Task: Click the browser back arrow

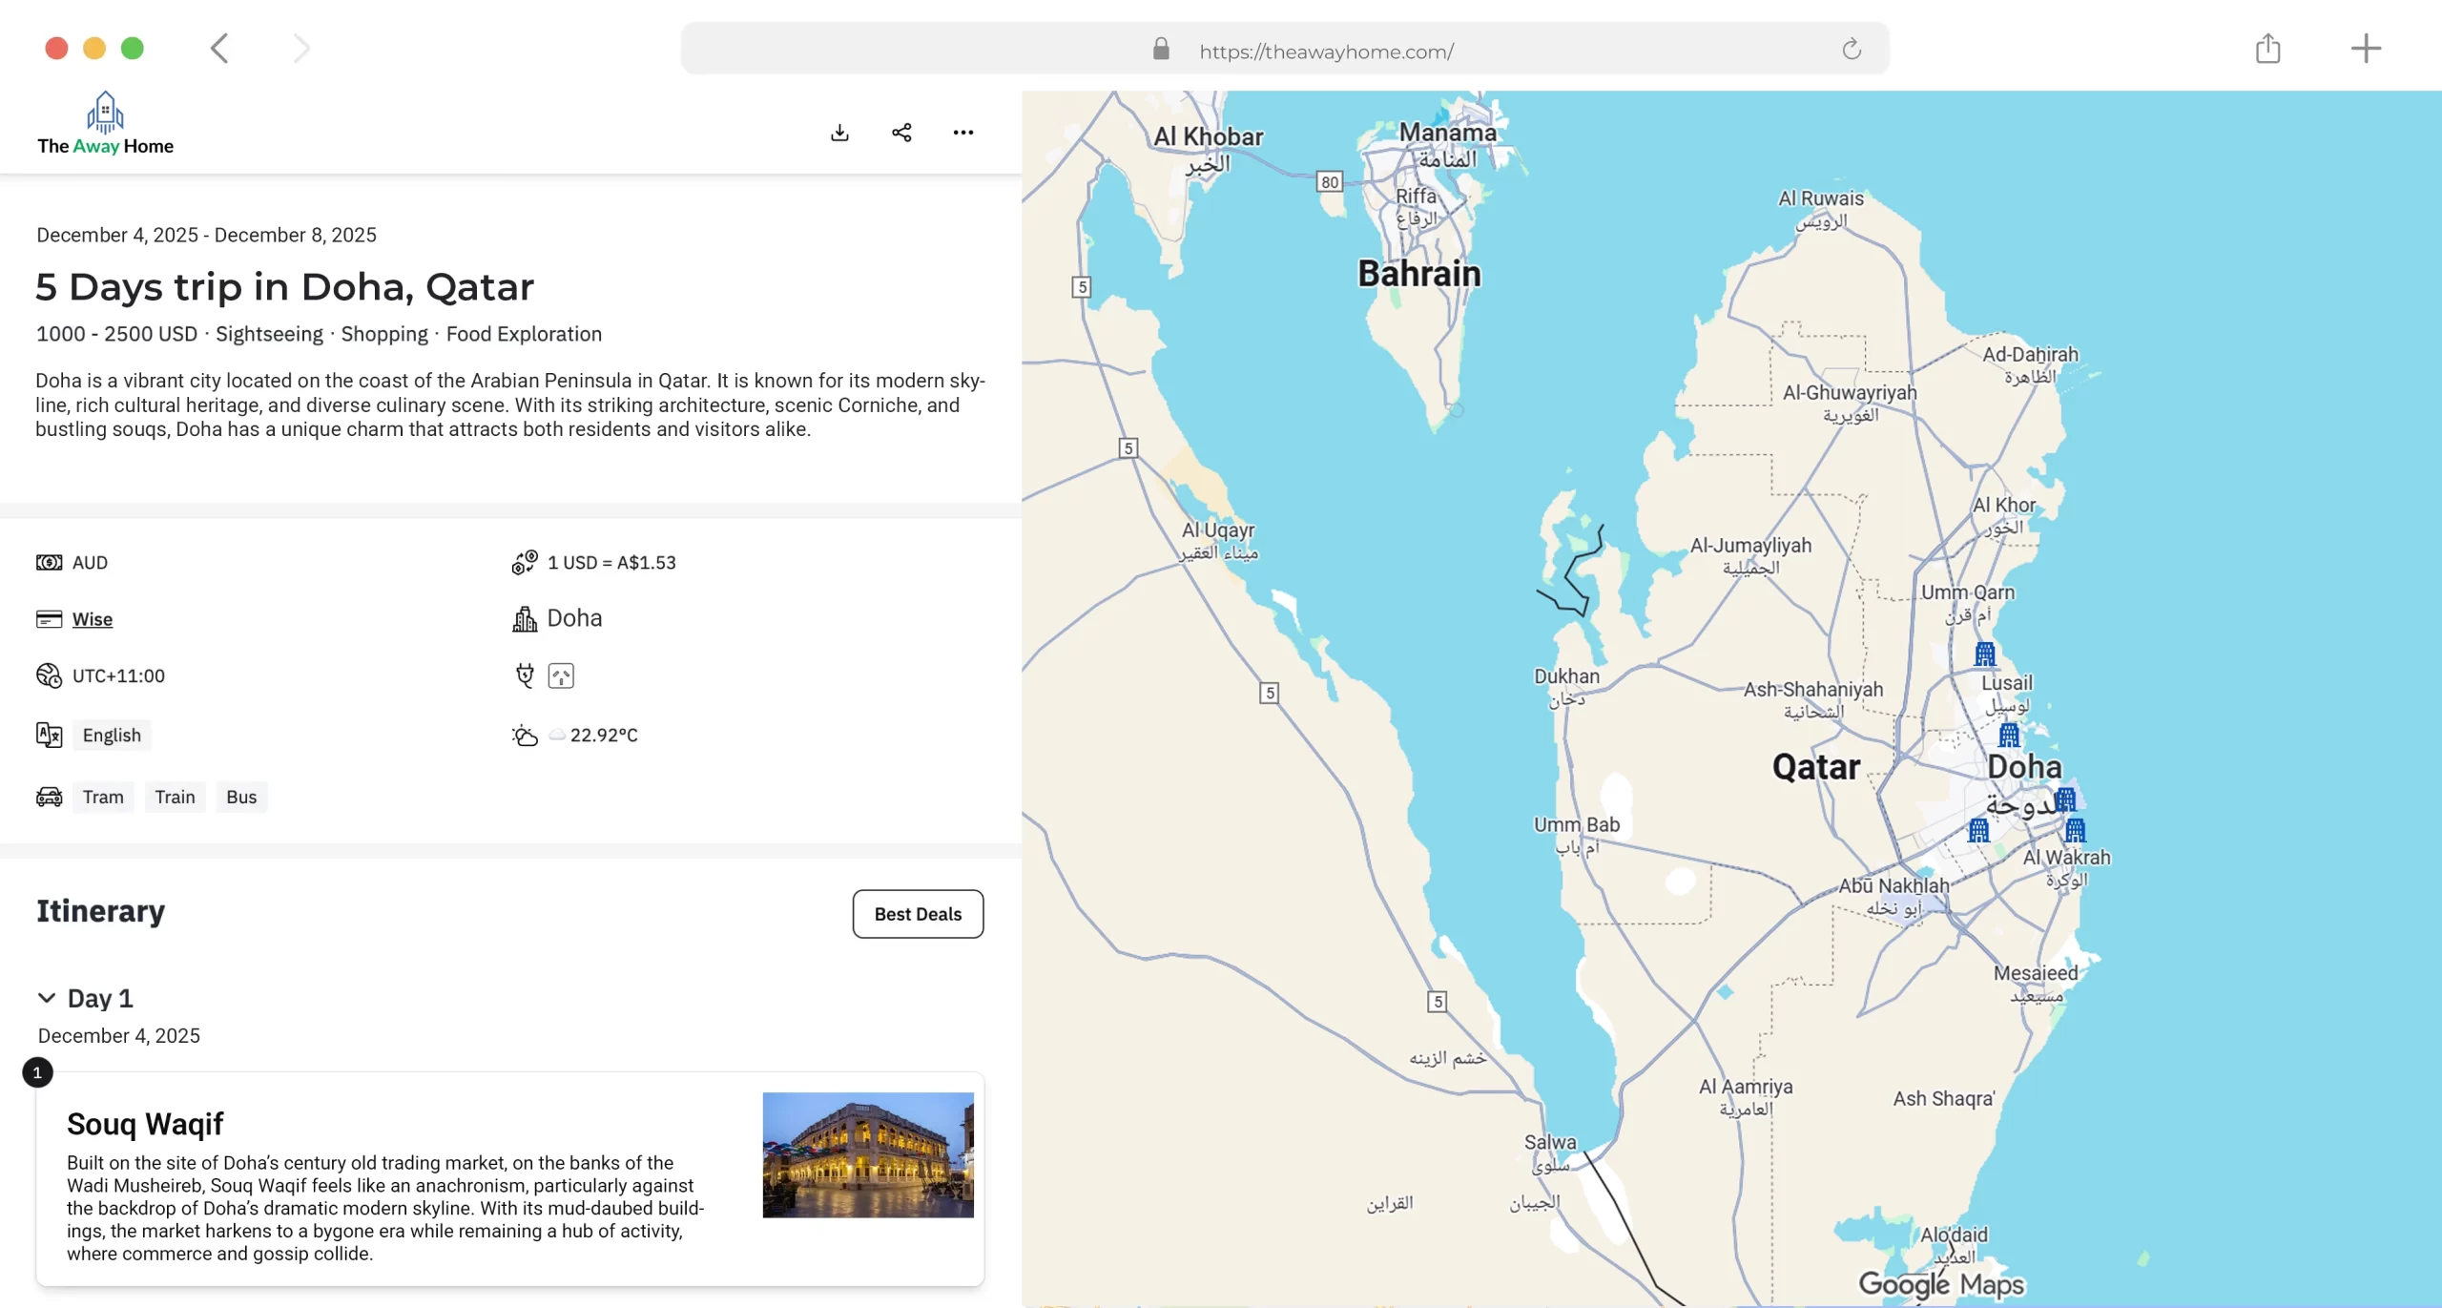Action: coord(219,49)
